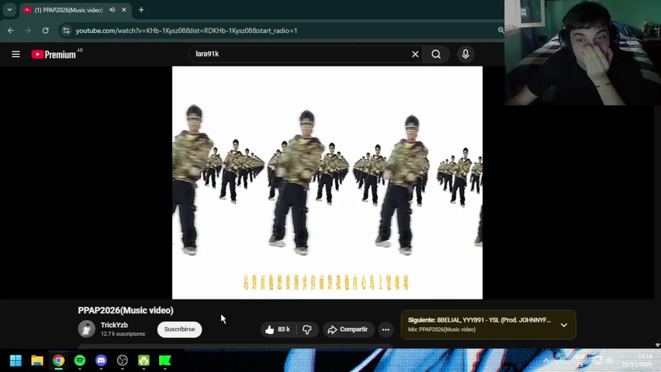The image size is (661, 372).
Task: Open the tab search dropdown arrow
Action: click(9, 10)
